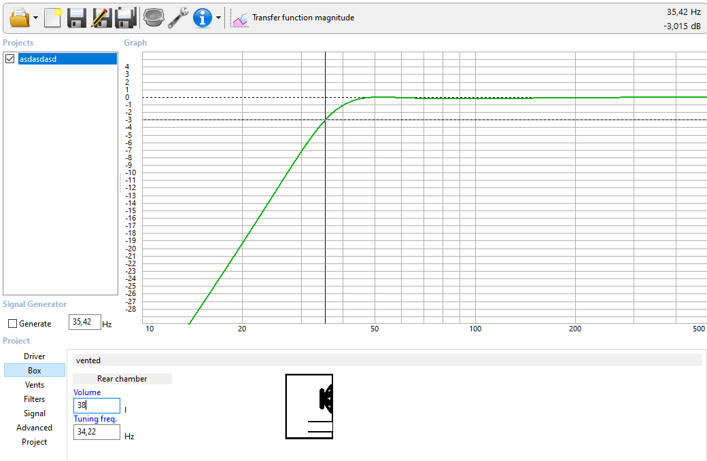Click the 35,42 Hz cursor readout
The height and width of the screenshot is (461, 707).
tap(684, 12)
